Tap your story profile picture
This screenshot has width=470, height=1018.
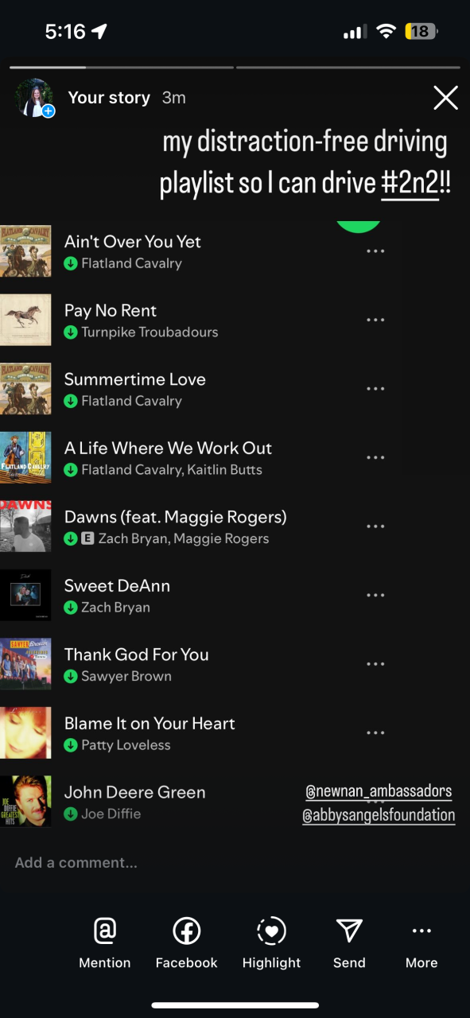pos(35,98)
